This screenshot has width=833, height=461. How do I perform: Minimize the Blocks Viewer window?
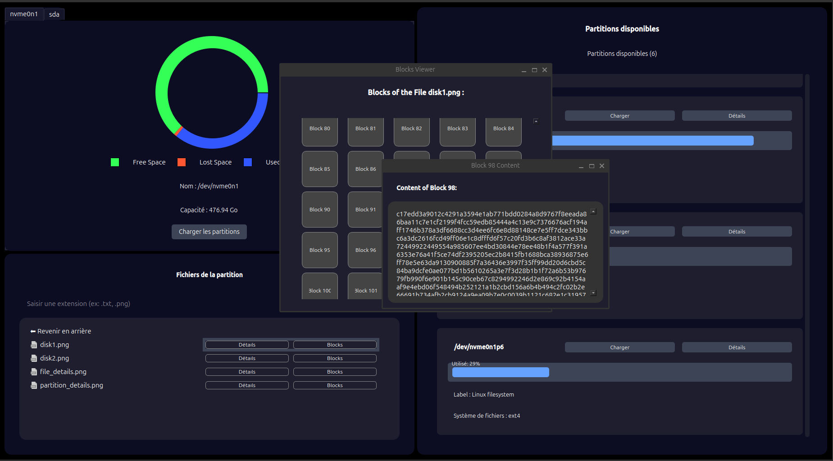(524, 70)
